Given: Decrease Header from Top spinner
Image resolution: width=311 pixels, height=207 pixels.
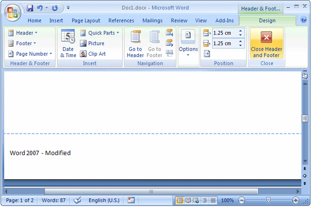Looking at the screenshot, I should point(241,35).
